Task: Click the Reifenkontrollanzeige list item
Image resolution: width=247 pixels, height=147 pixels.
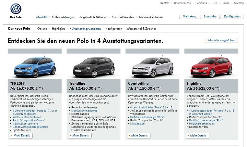Action: tap(84, 107)
